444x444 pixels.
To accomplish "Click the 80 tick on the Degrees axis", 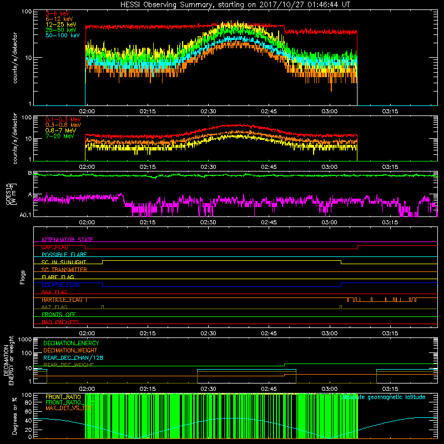I will pos(28,402).
